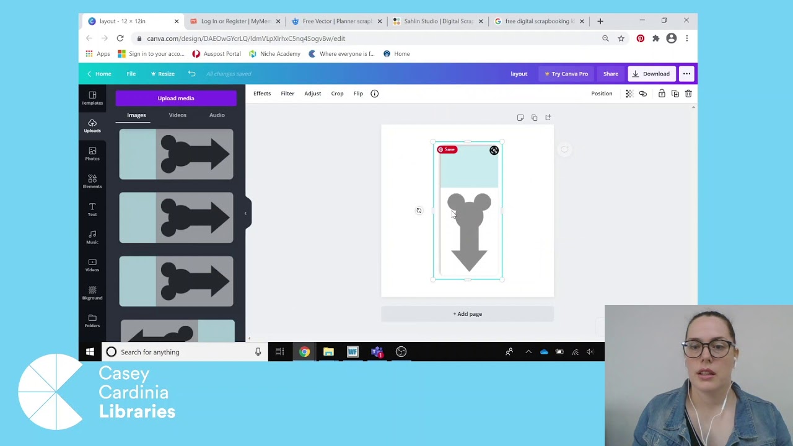Download the design
793x446 pixels.
(x=651, y=74)
